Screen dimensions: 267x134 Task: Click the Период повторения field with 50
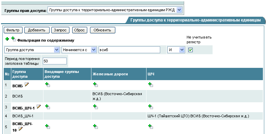pyautogui.click(x=55, y=61)
